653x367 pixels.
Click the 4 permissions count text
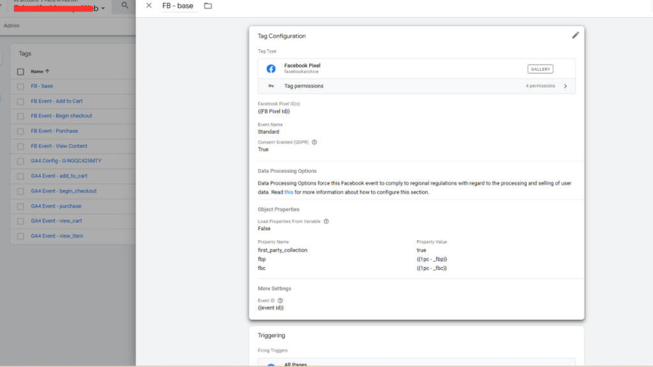(540, 86)
